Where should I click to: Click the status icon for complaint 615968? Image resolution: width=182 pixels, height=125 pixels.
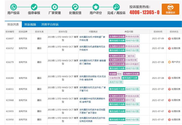point(169,100)
